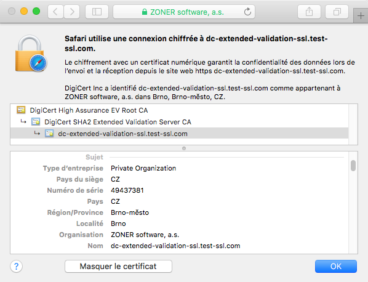This screenshot has height=282, width=368.
Task: Reload the page with the refresh icon
Action: tap(247, 12)
